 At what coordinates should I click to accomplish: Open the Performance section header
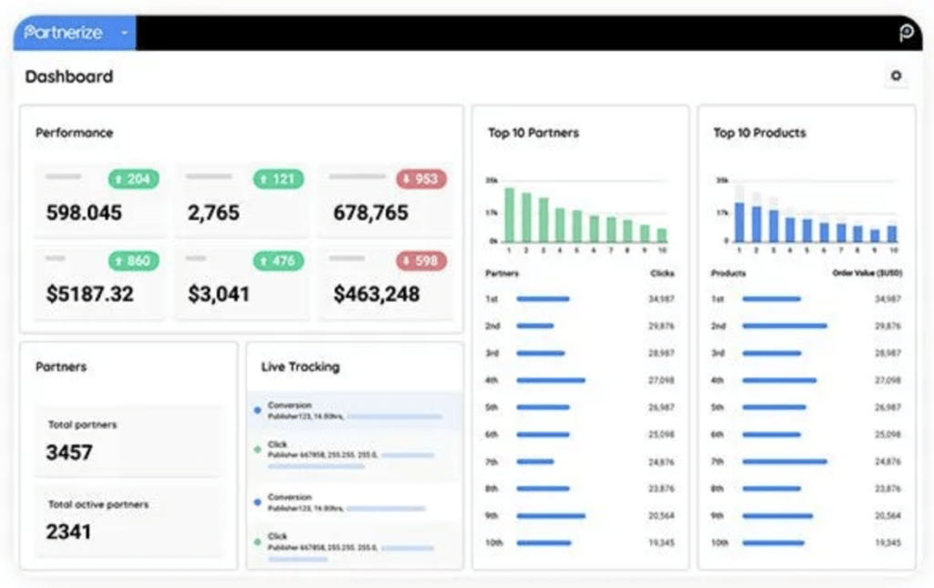73,133
